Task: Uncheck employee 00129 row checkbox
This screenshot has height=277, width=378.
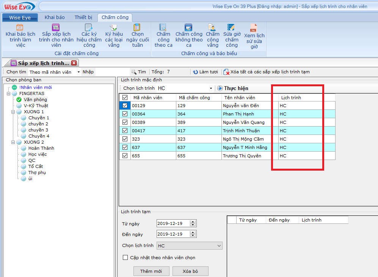Action: click(x=125, y=106)
